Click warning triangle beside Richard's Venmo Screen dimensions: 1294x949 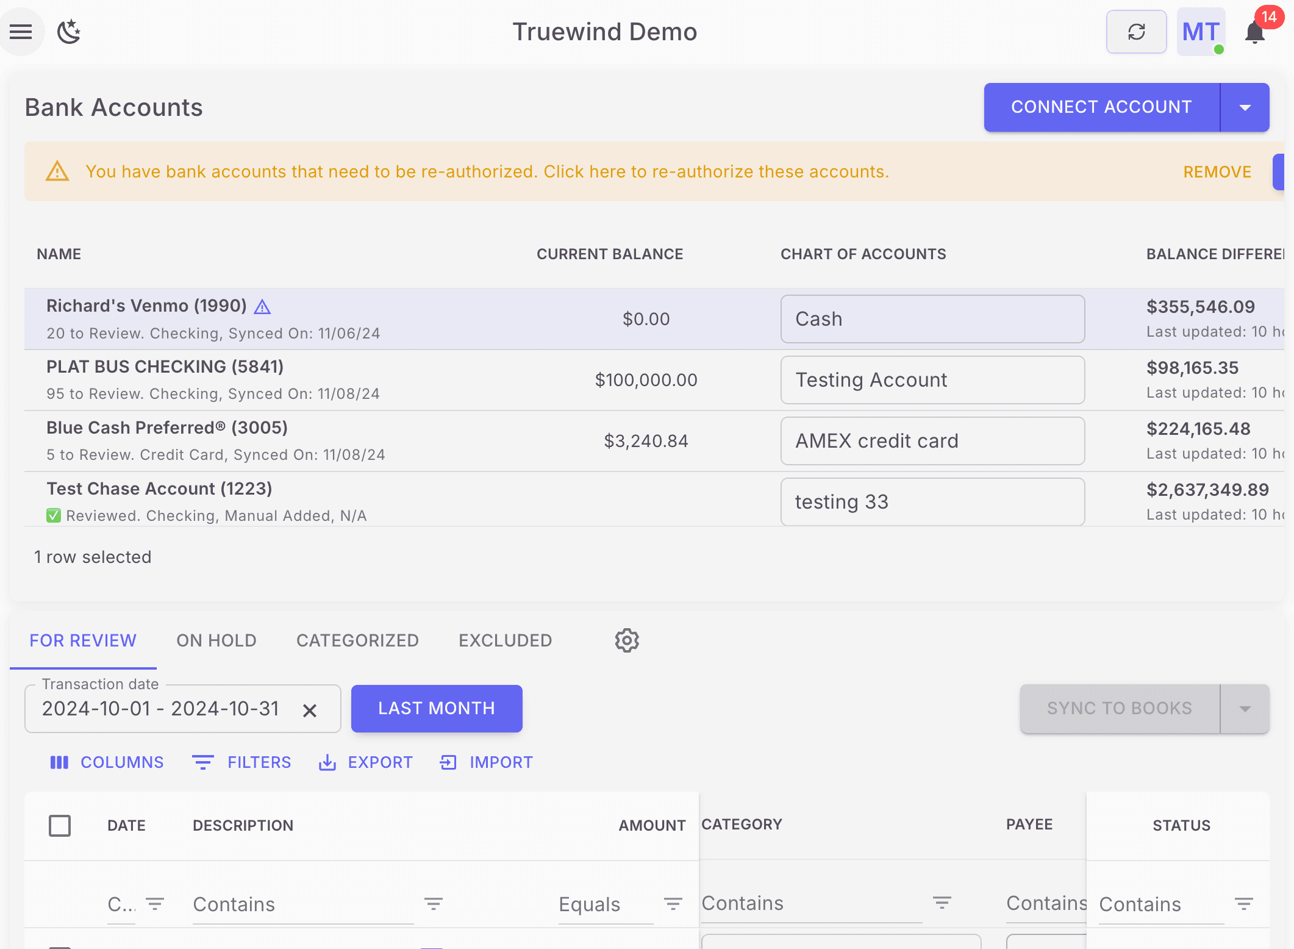(262, 307)
